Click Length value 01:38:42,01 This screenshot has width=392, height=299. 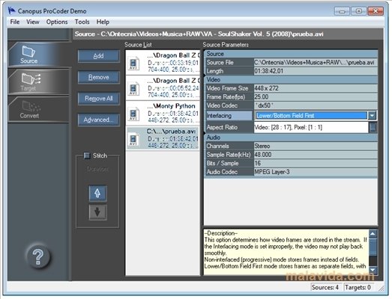[316, 71]
